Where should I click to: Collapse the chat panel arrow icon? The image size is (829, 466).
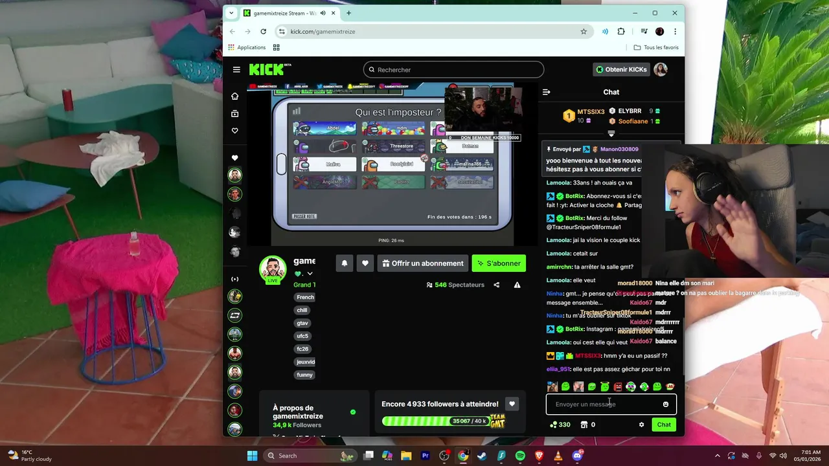[x=546, y=92]
